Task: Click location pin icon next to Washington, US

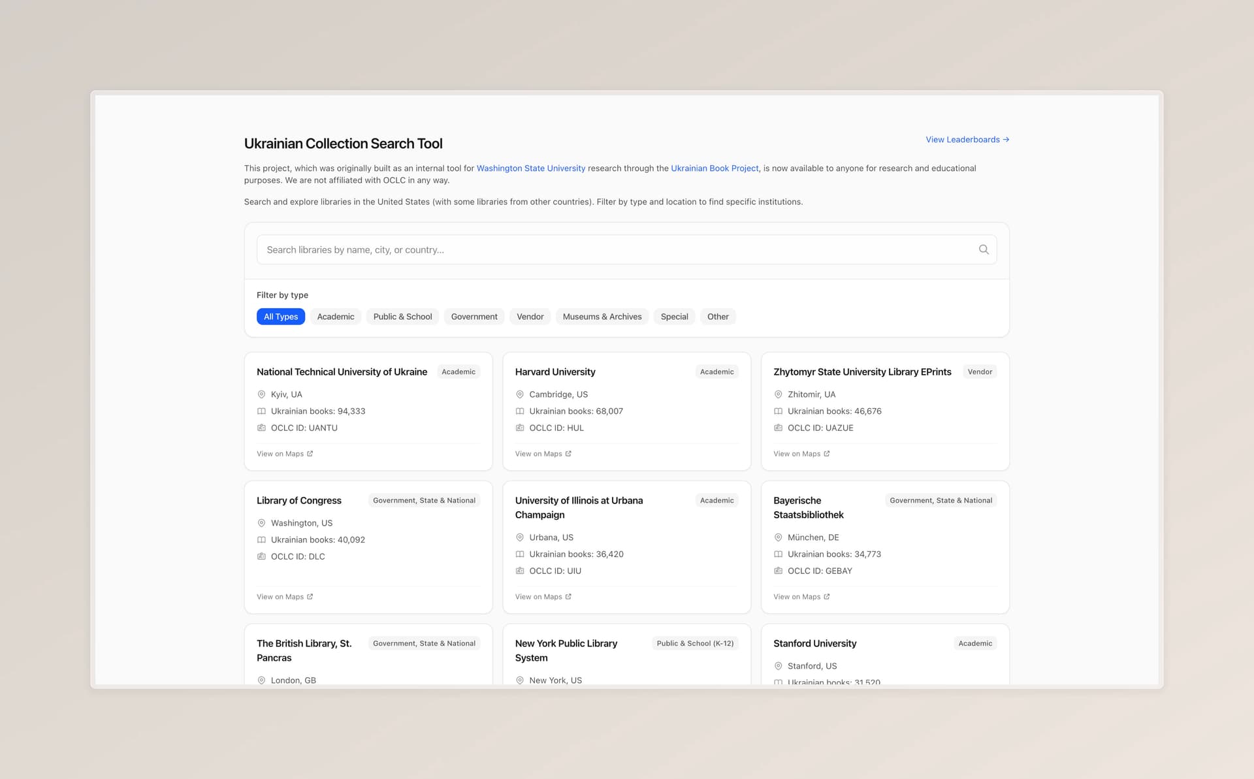Action: (x=261, y=523)
